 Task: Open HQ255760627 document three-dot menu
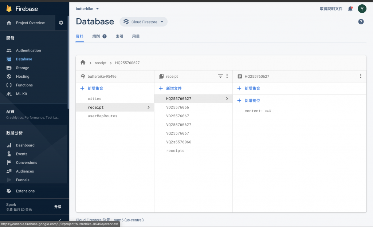click(361, 76)
